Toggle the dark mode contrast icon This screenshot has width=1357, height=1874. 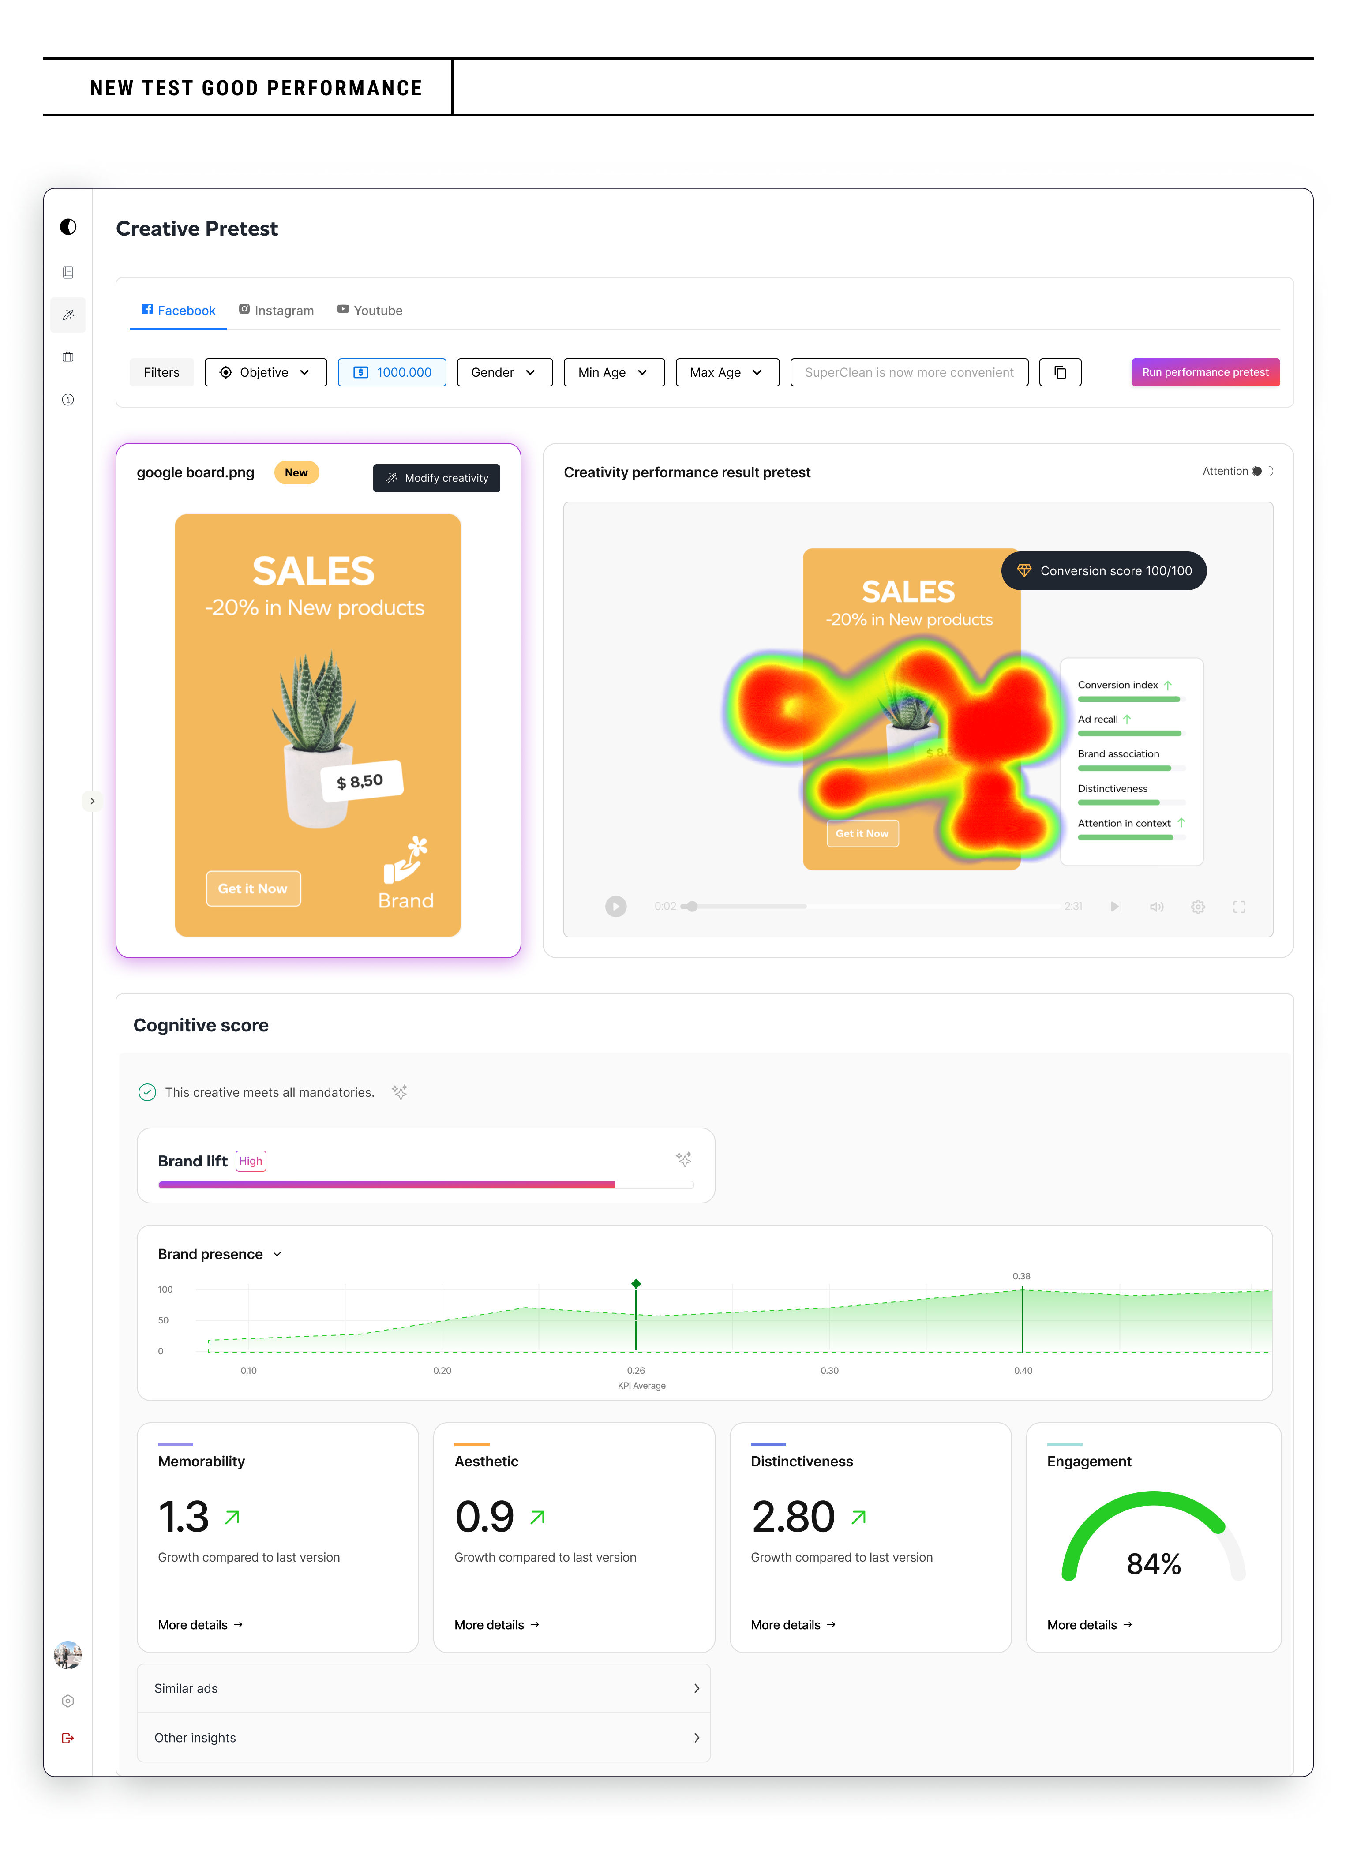(68, 227)
